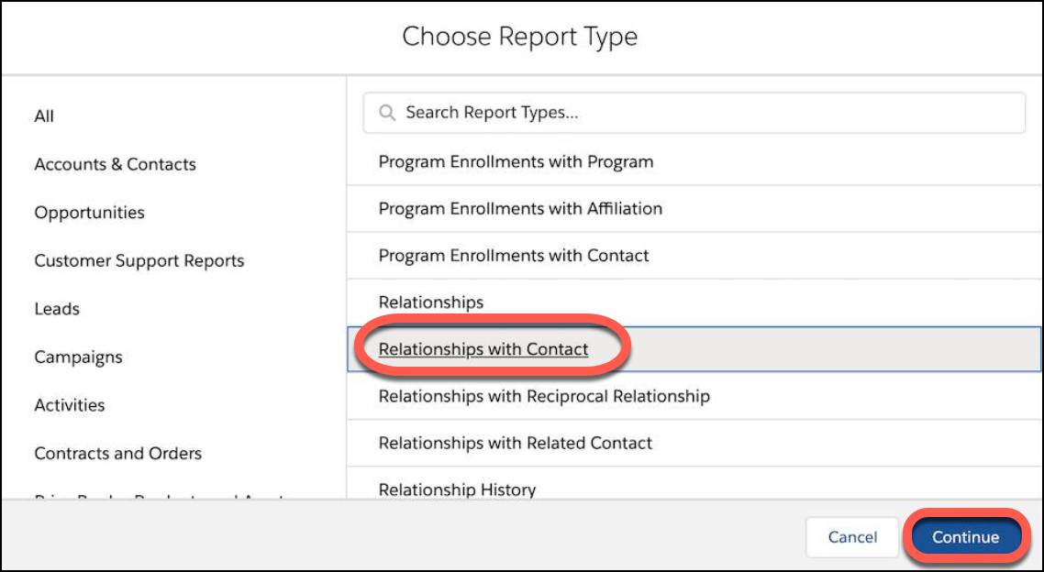Click the search magnifier icon
The width and height of the screenshot is (1044, 572).
(386, 112)
